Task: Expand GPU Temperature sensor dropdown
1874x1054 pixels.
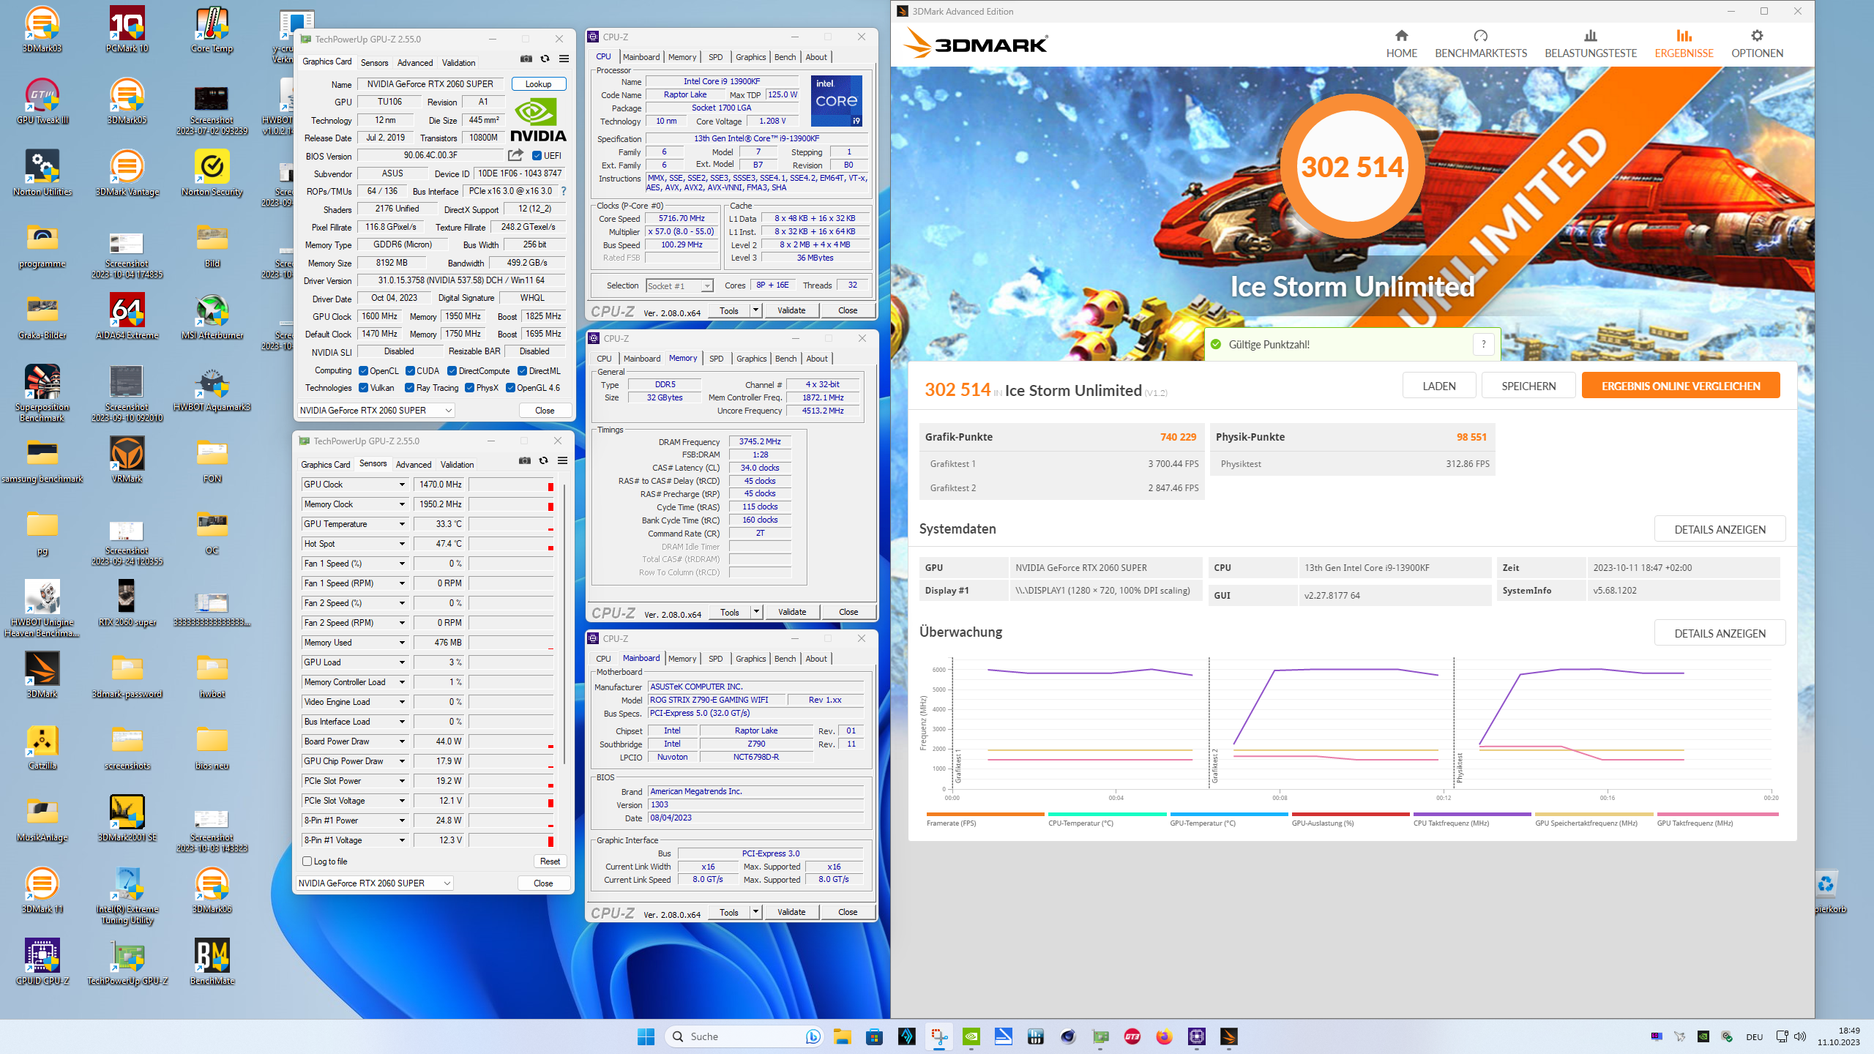Action: pos(402,524)
